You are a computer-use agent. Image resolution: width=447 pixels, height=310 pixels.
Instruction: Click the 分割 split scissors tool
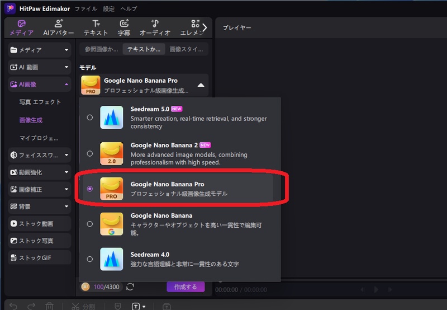[x=83, y=307]
